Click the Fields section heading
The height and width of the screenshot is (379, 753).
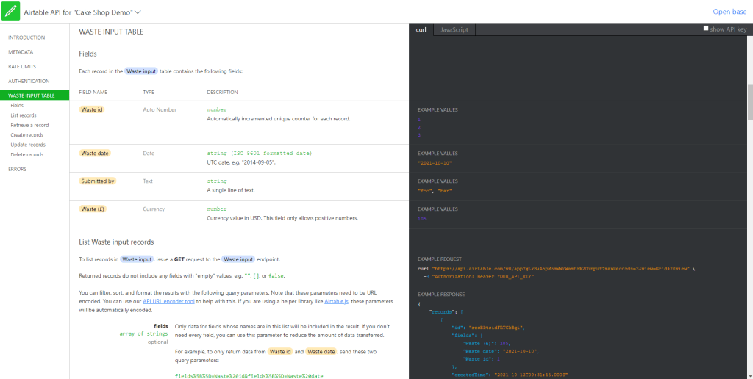point(88,54)
